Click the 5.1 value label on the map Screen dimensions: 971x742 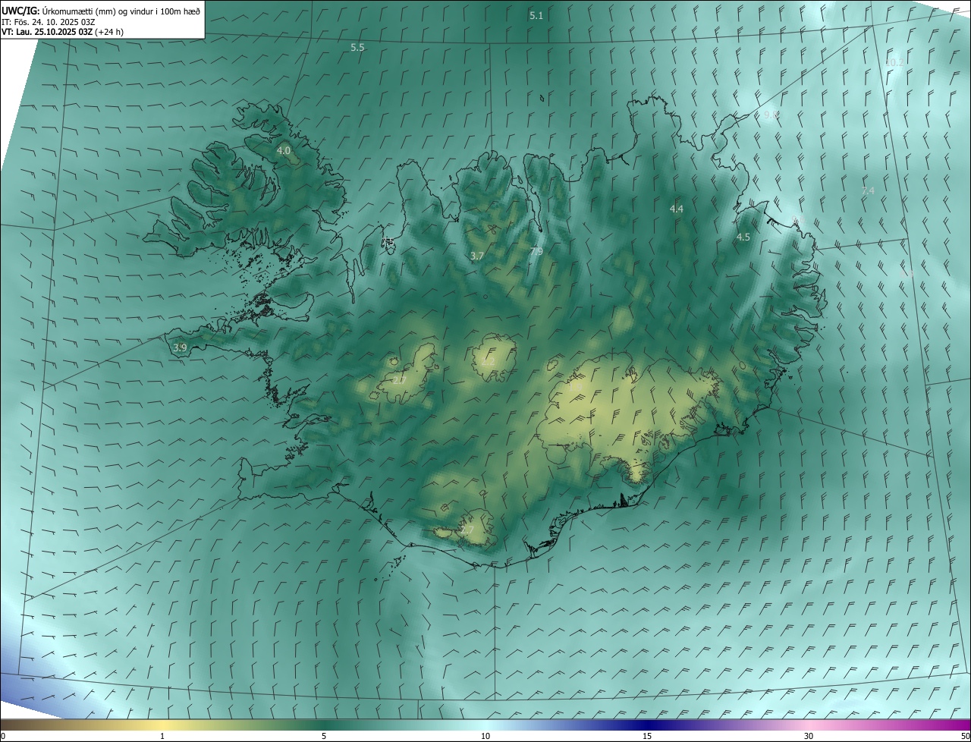pyautogui.click(x=536, y=15)
